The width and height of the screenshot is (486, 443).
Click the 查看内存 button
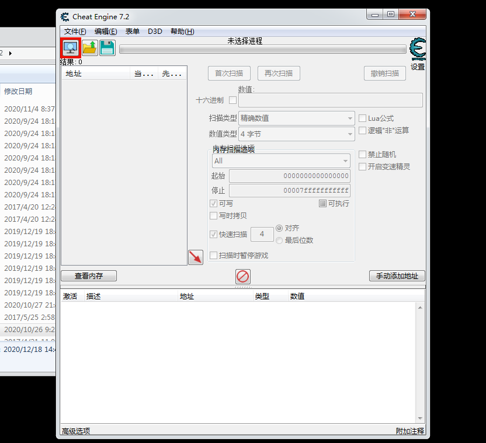(x=89, y=275)
